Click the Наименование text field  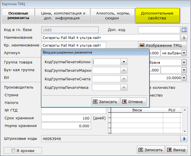[x=111, y=38]
